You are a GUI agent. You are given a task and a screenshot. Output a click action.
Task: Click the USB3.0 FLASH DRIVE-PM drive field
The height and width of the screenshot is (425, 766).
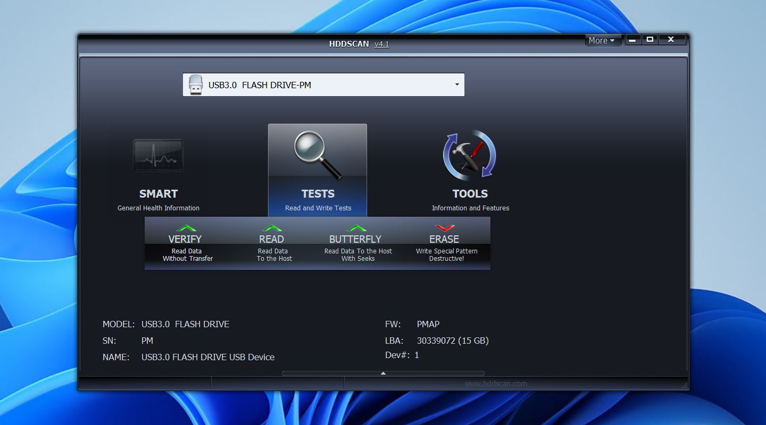pos(319,84)
